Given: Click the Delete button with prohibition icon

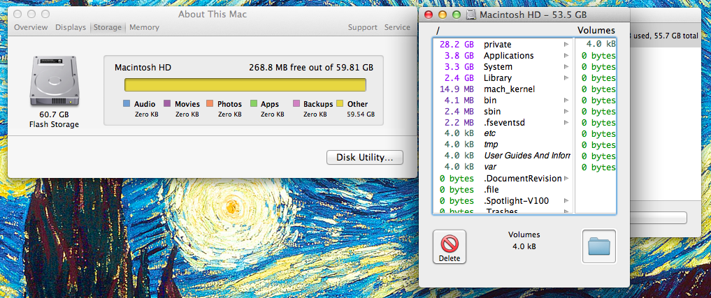Looking at the screenshot, I should pos(449,247).
